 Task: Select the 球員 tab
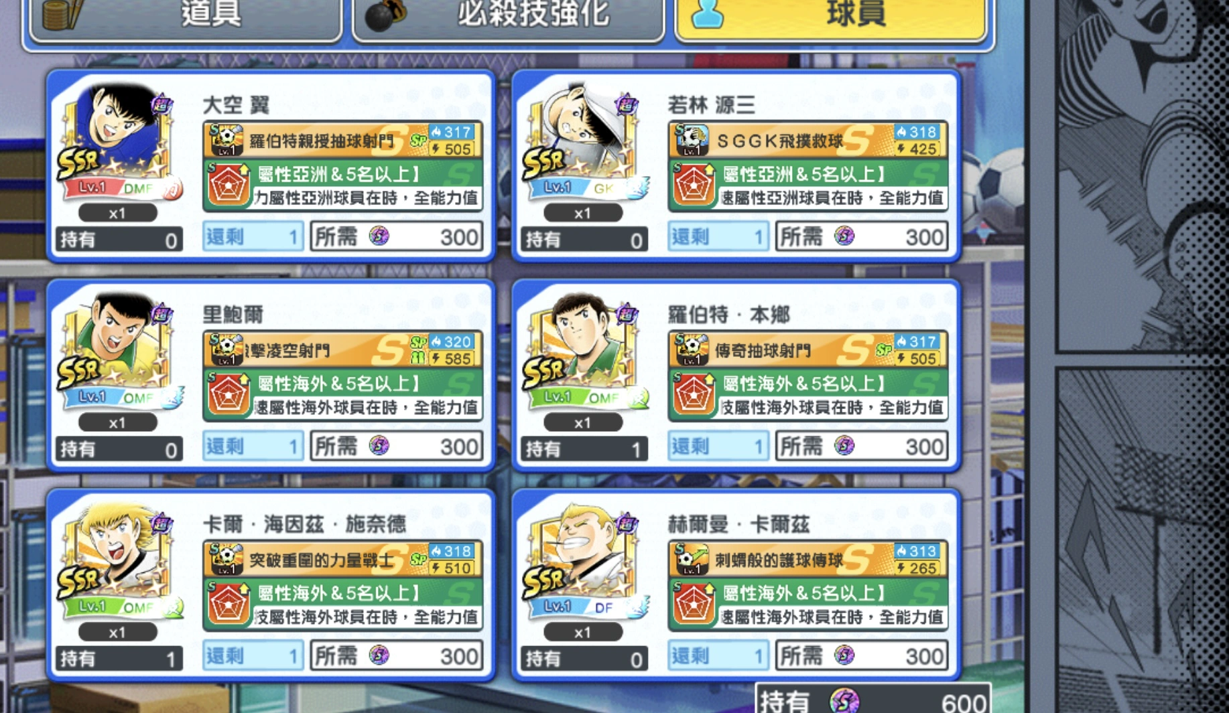click(831, 17)
